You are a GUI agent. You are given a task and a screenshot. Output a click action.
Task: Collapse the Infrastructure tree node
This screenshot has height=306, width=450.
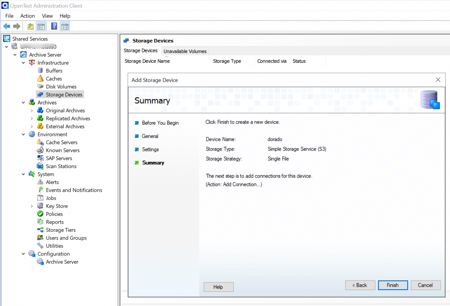click(23, 62)
